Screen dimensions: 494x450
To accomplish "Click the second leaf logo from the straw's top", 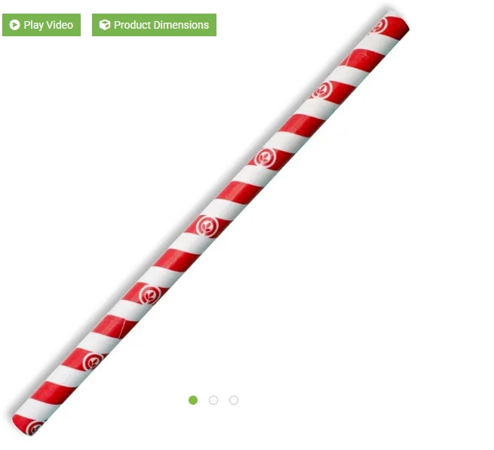I will (x=323, y=91).
